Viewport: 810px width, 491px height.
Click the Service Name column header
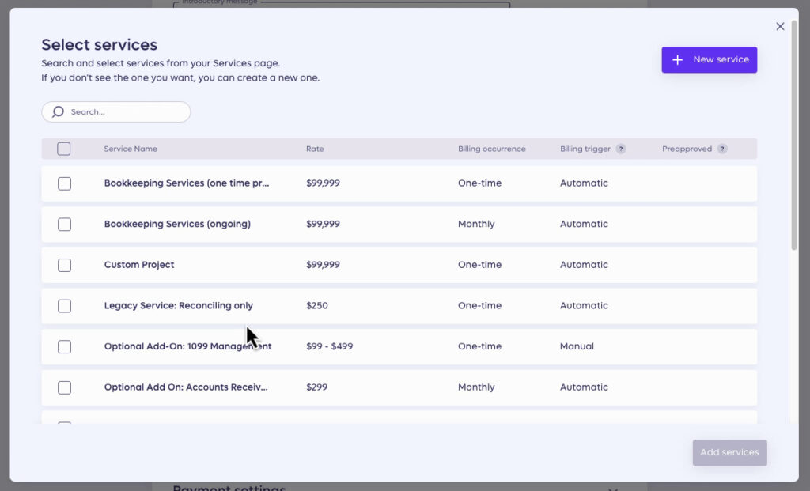click(131, 149)
